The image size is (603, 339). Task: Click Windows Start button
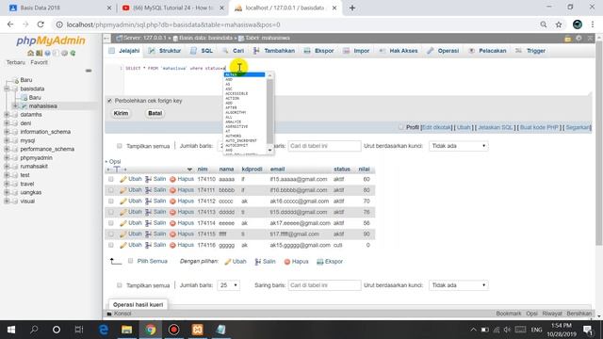(11, 330)
